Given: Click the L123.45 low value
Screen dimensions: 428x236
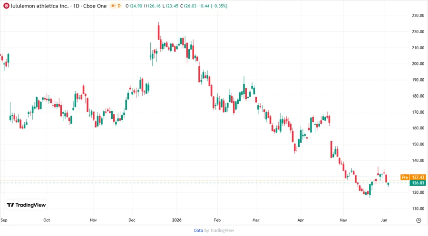Looking at the screenshot, I should pyautogui.click(x=170, y=6).
